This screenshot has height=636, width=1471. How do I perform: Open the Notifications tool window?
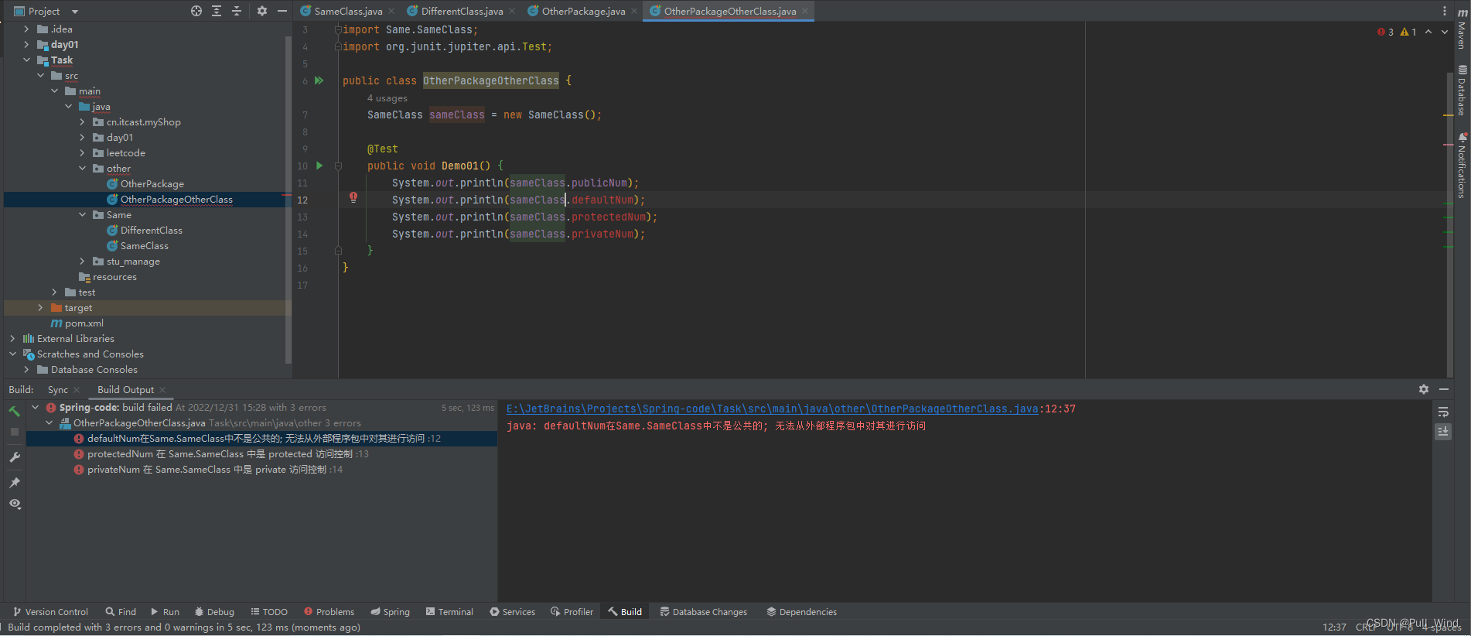pos(1462,166)
